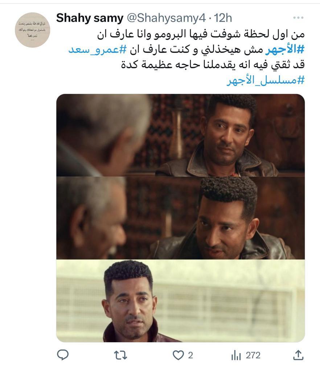Visit the @Shahysamy4 handle link
This screenshot has width=320, height=371.
coord(166,18)
